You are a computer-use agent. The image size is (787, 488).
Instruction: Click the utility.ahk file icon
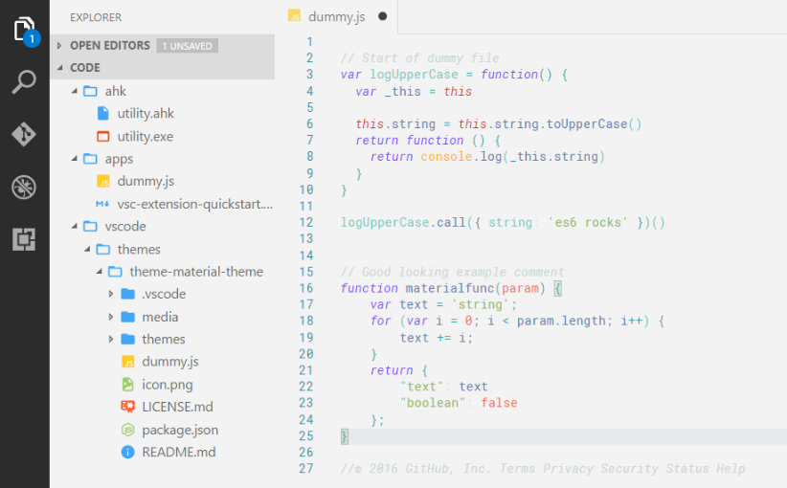tap(102, 113)
